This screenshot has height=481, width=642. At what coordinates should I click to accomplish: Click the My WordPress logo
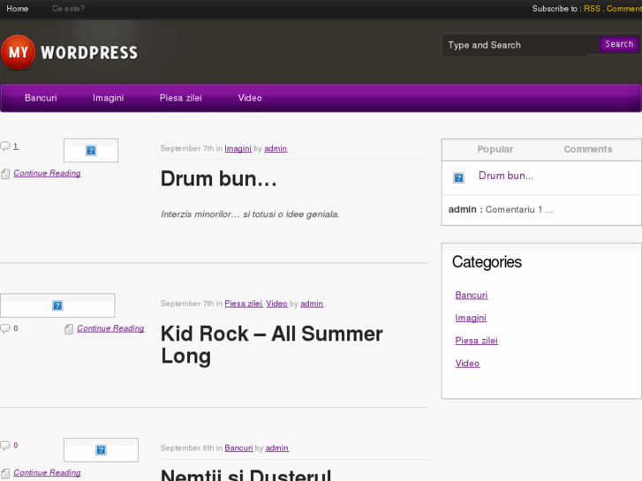(70, 53)
